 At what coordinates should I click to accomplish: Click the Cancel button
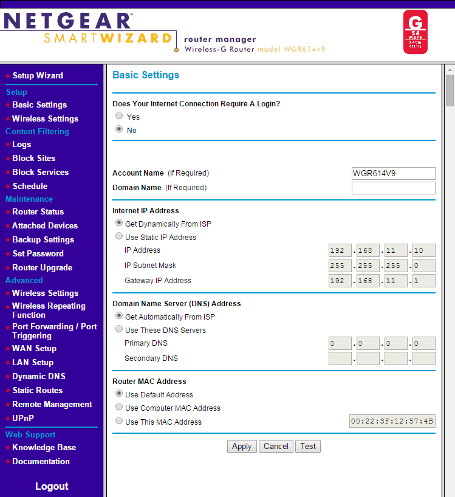coord(276,446)
